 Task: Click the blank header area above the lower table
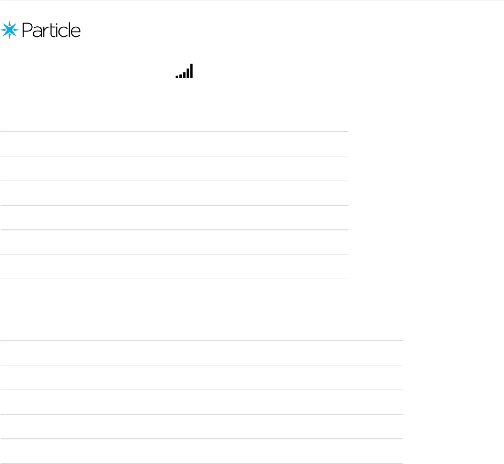click(202, 328)
